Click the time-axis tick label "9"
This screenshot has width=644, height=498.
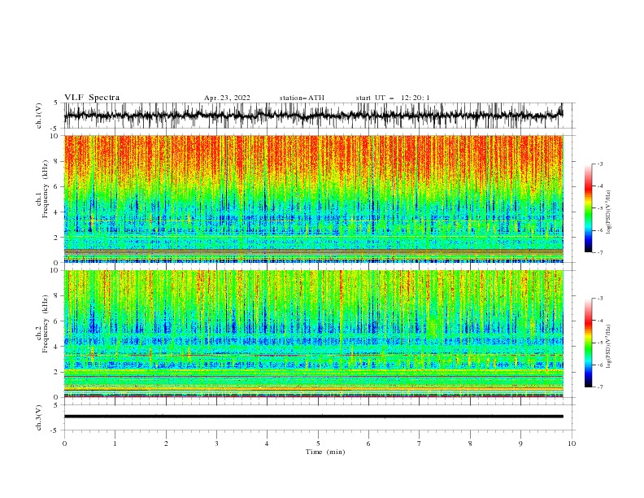[520, 443]
